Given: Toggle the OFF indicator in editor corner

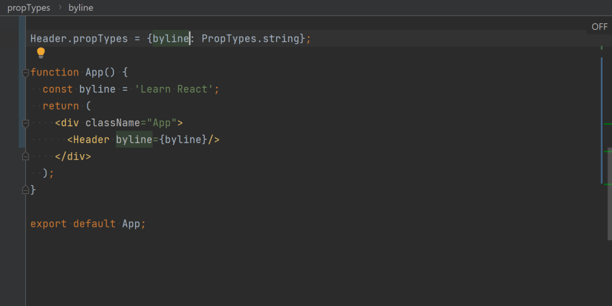Looking at the screenshot, I should click(599, 27).
